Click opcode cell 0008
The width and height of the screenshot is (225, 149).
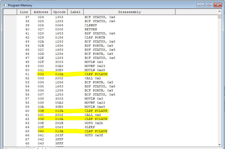tap(59, 29)
